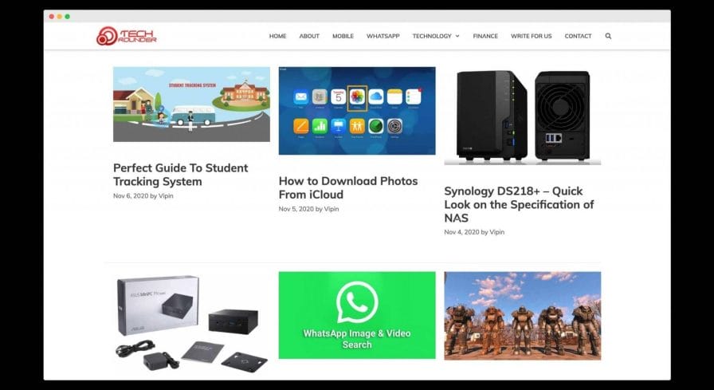Open the WhatsApp category in navbar
This screenshot has width=714, height=390.
(x=383, y=36)
